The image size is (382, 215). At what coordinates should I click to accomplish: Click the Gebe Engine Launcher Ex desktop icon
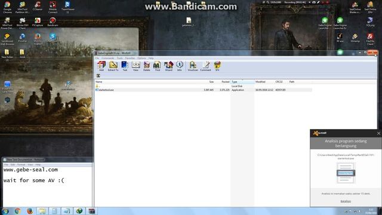pos(340,23)
